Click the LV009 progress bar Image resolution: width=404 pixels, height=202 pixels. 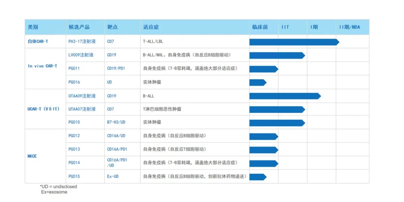tap(277, 55)
